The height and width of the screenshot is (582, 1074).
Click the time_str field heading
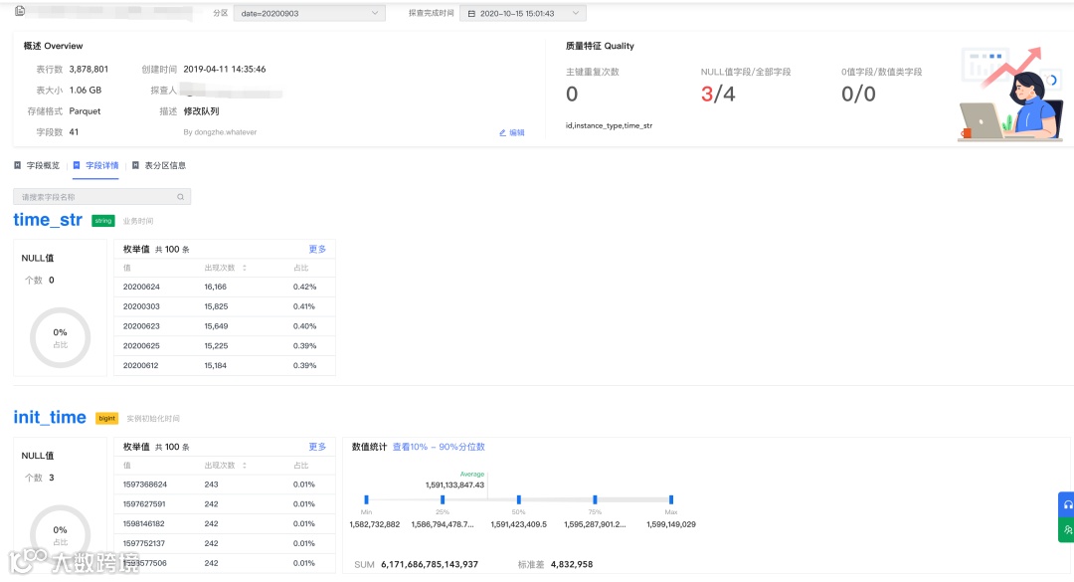tap(48, 220)
